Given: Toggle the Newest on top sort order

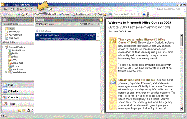Looking at the screenshot, I should 87,24.
